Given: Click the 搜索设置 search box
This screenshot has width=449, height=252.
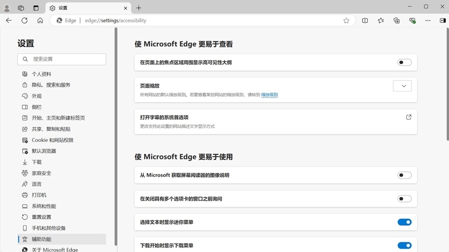Looking at the screenshot, I should click(62, 59).
